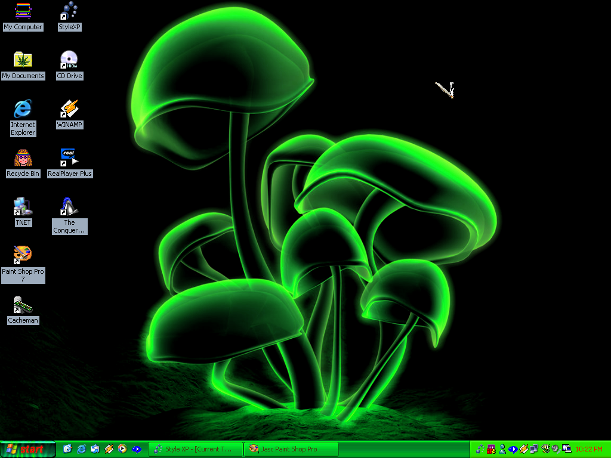Screen dimensions: 611x458
Task: Launch Internet Explorer from Quick Launch
Action: 81,449
